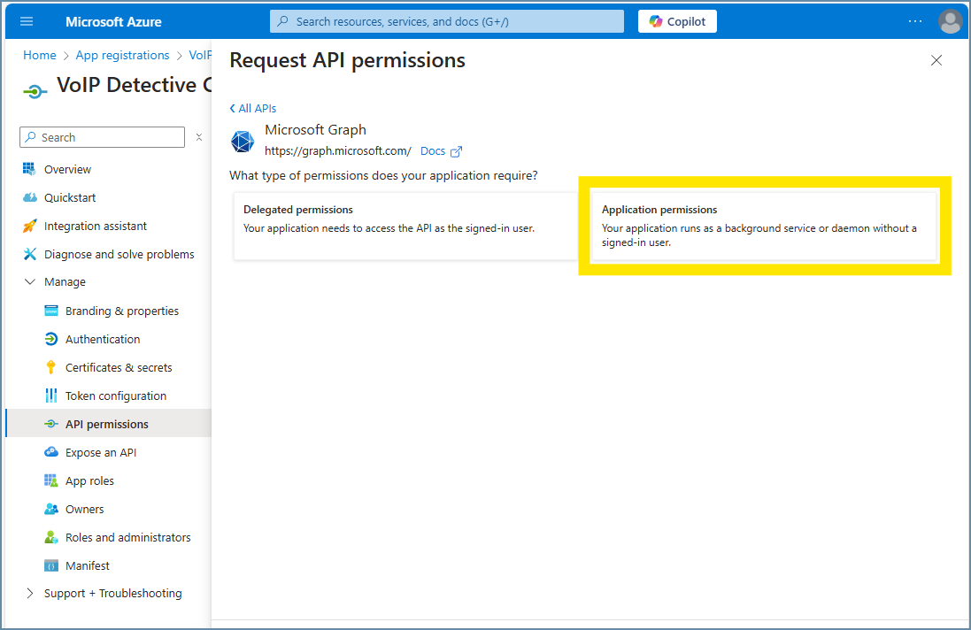Click the Microsoft Graph logo icon
This screenshot has height=630, width=971.
coord(243,141)
